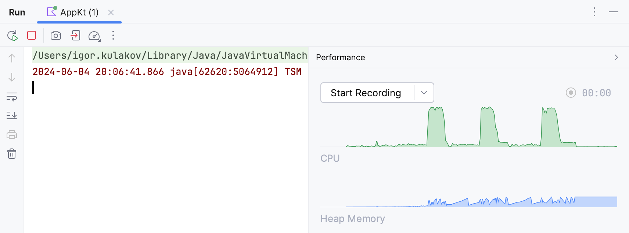The height and width of the screenshot is (233, 629).
Task: Click the up arrow to jump to previous message
Action: [x=12, y=58]
